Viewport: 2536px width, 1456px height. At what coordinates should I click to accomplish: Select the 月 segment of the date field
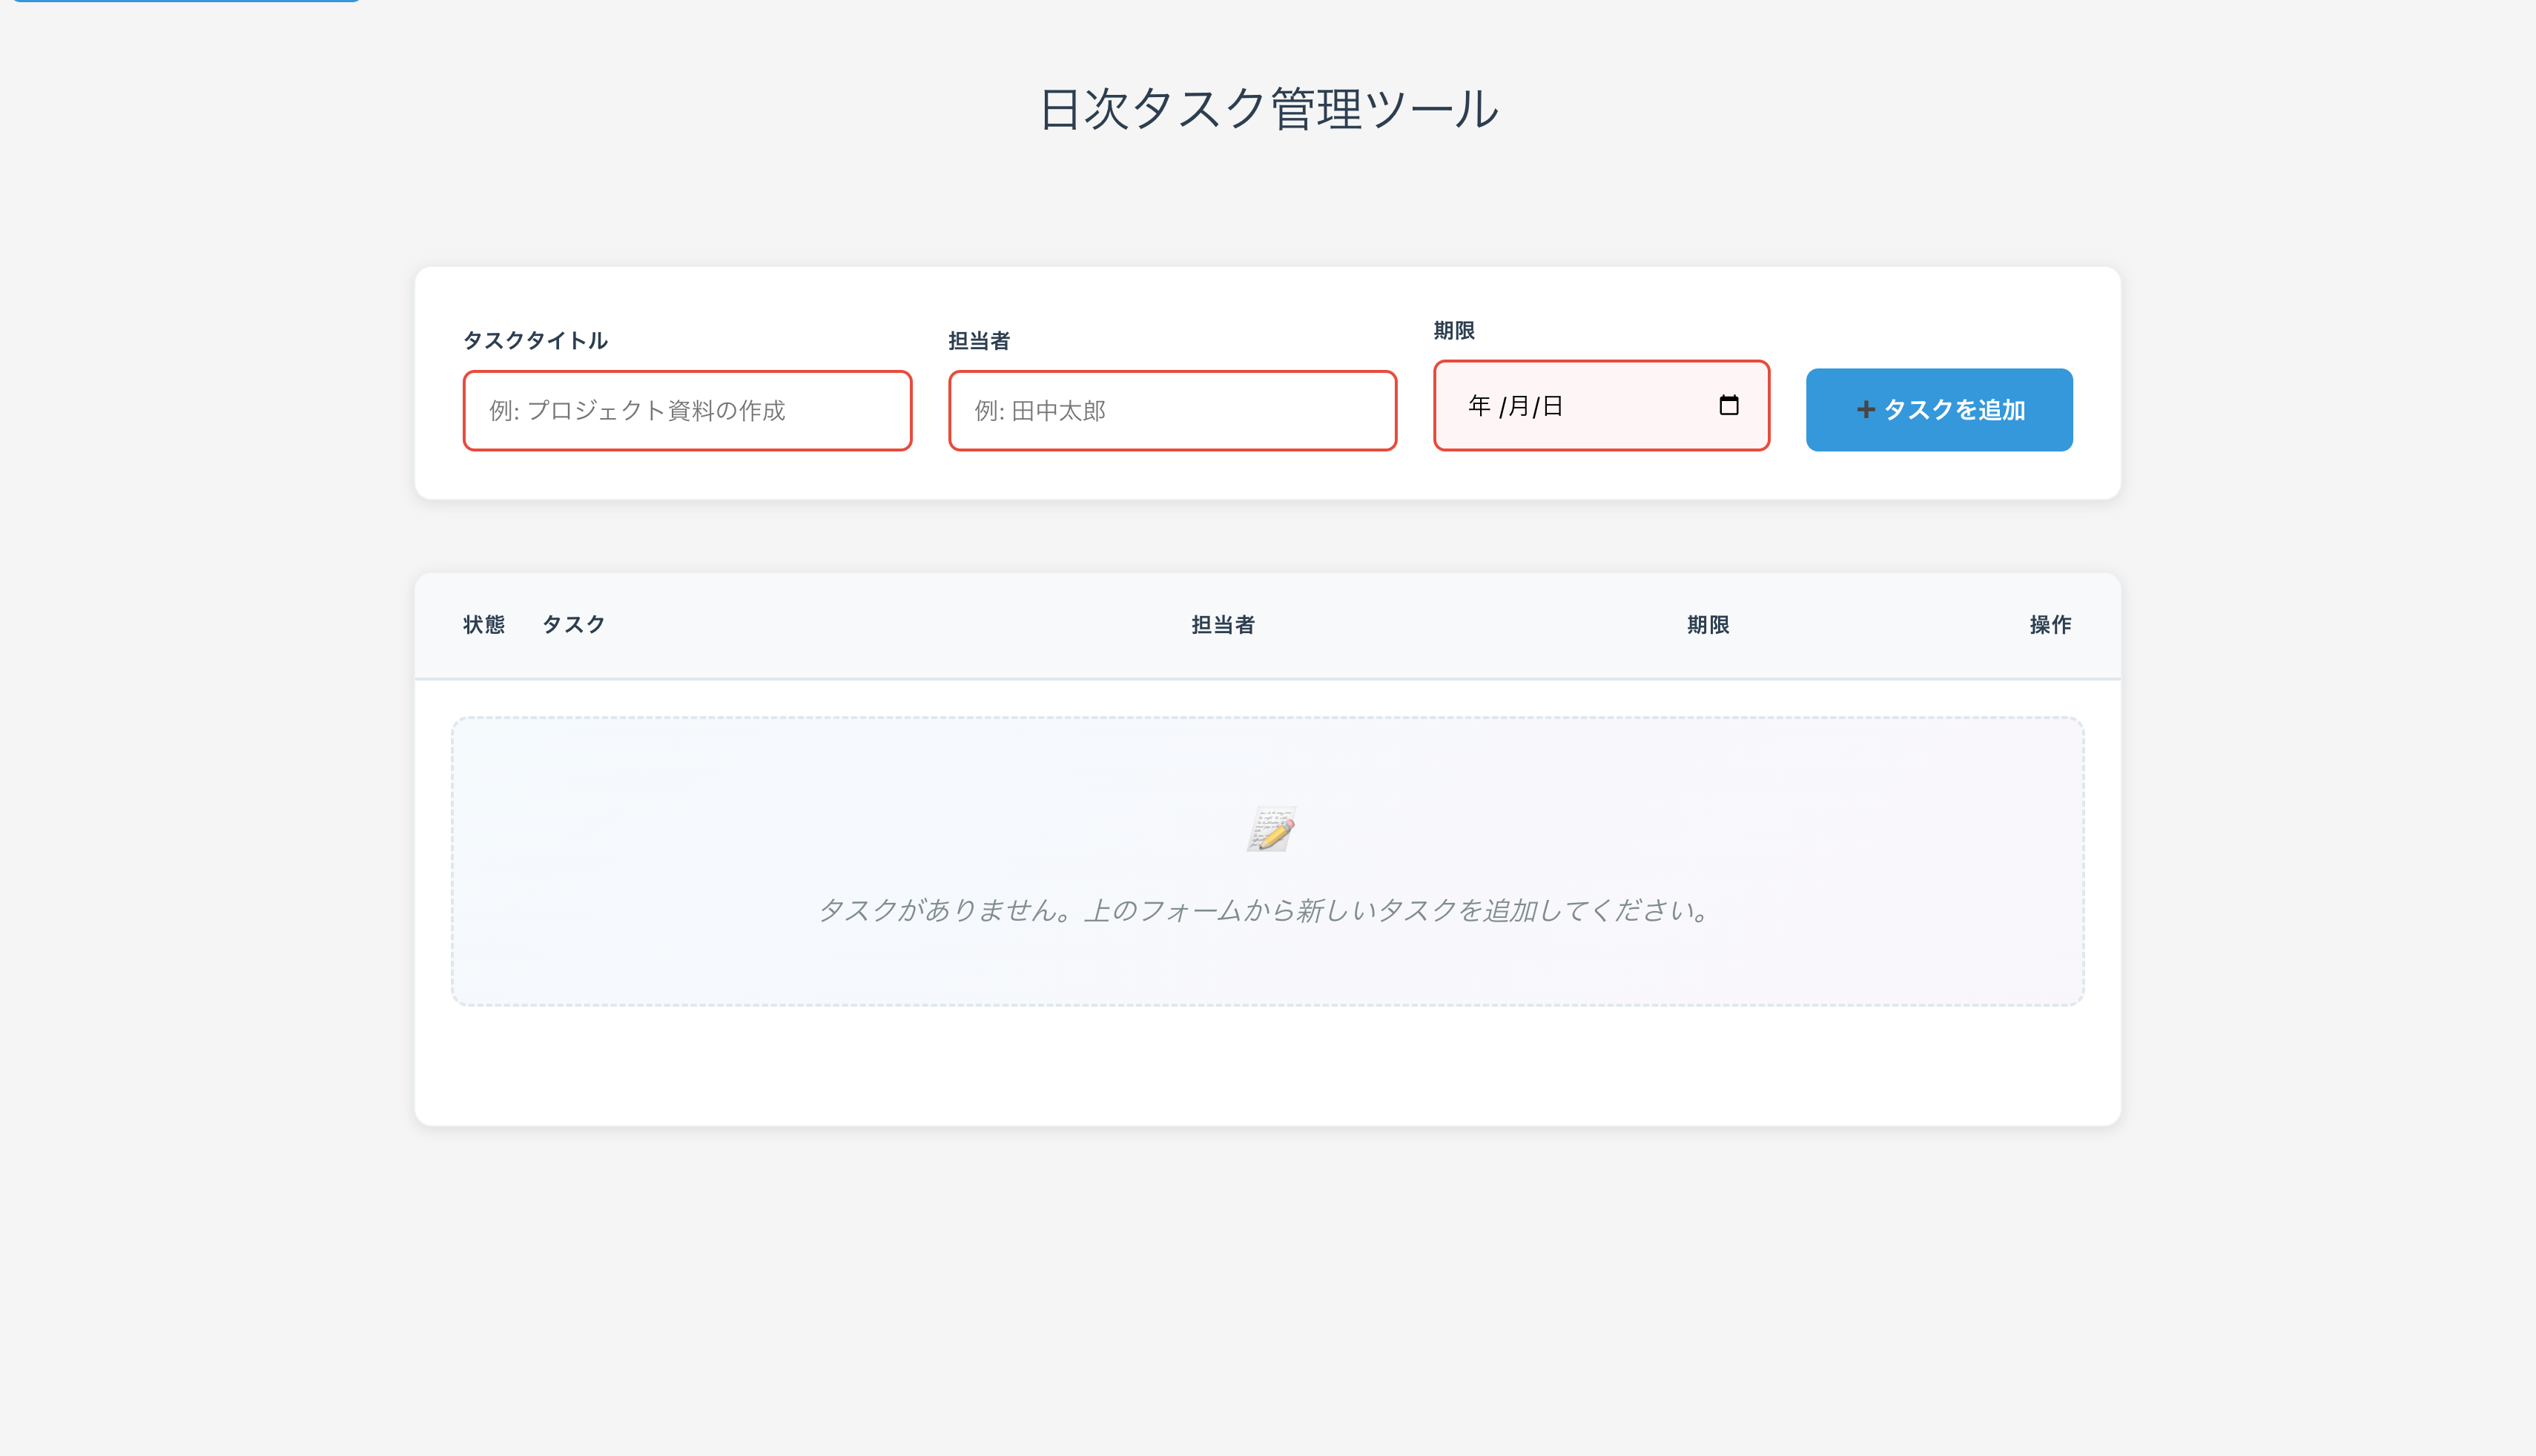[x=1518, y=405]
